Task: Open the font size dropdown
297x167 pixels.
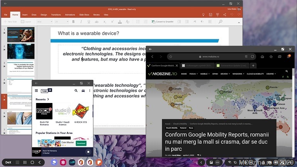Action: pyautogui.click(x=62, y=22)
